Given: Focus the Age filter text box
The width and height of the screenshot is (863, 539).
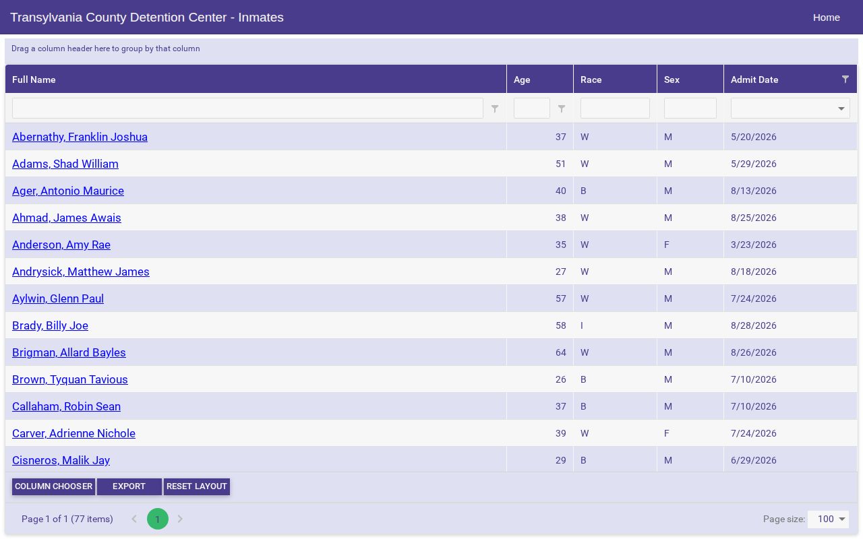Looking at the screenshot, I should pos(532,108).
